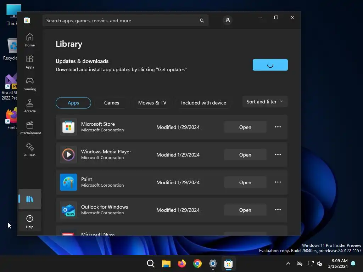
Task: Open the user account profile icon
Action: [x=228, y=20]
